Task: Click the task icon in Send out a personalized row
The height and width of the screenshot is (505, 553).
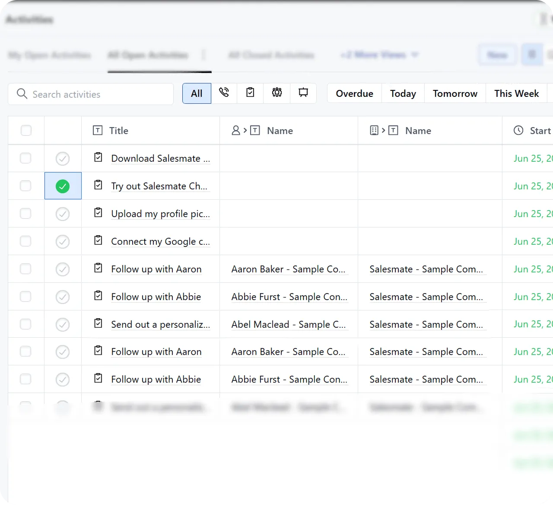Action: tap(99, 323)
